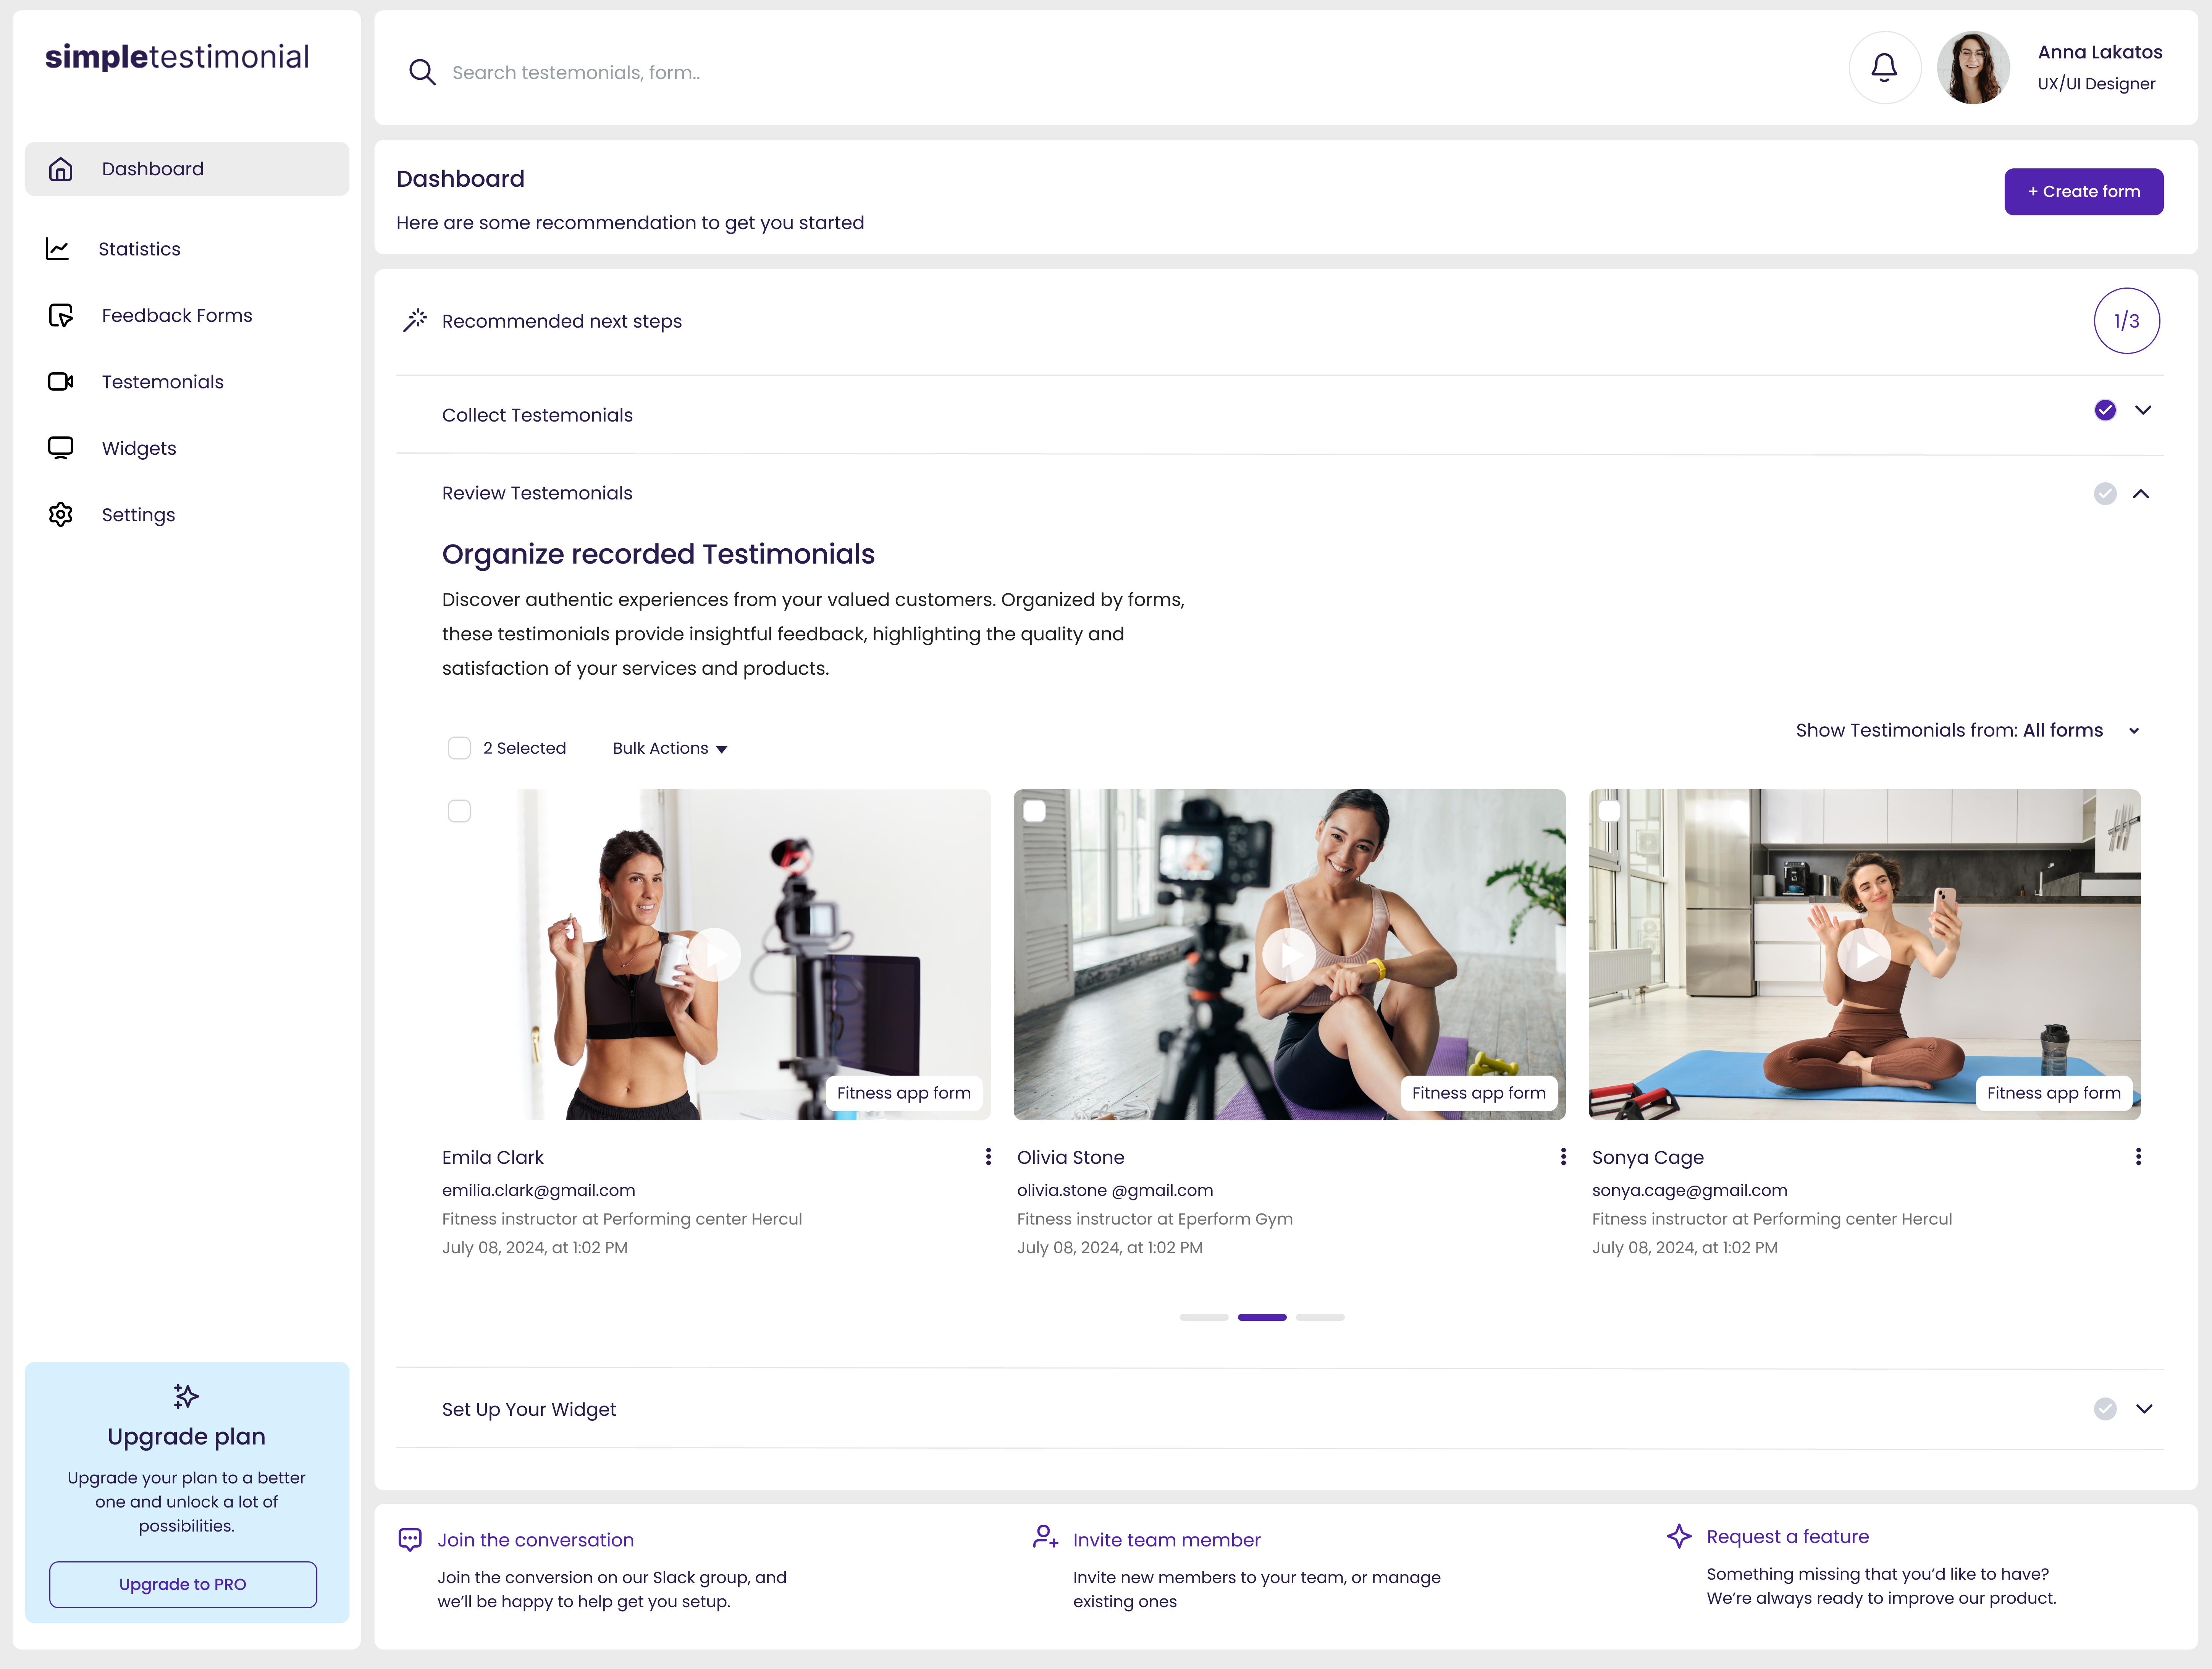Collapse Review Testemonials section chevron

pos(2141,494)
